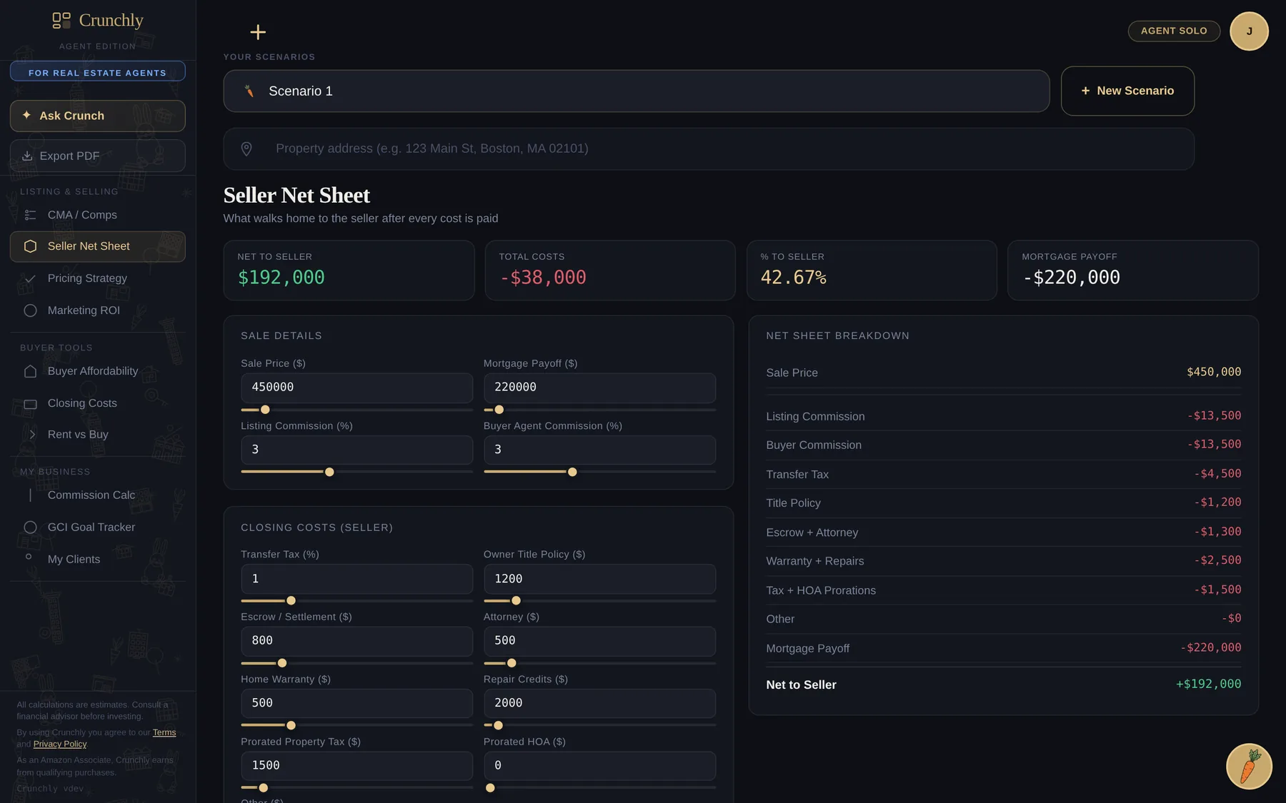
Task: Click the Sale Price slider handle
Action: click(265, 410)
